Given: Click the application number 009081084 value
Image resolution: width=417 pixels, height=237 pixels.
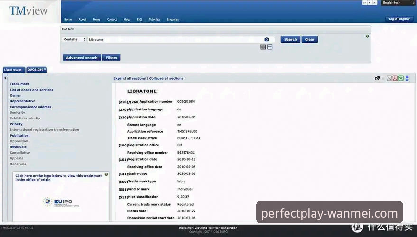Looking at the screenshot, I should 186,102.
